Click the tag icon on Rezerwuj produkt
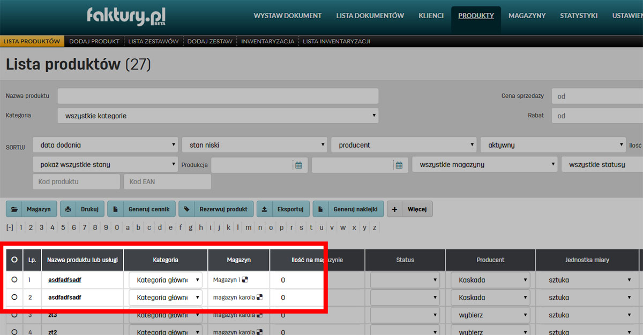Screen dimensions: 643x335 click(x=188, y=209)
